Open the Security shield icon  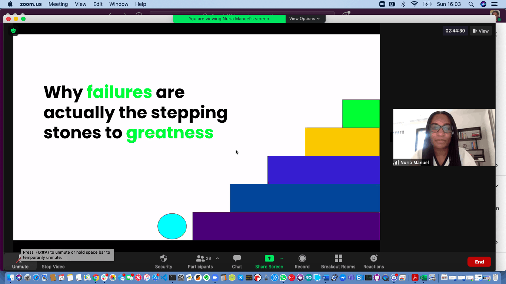click(164, 258)
